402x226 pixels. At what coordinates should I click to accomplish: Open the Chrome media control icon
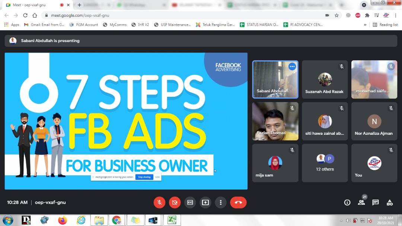point(376,15)
